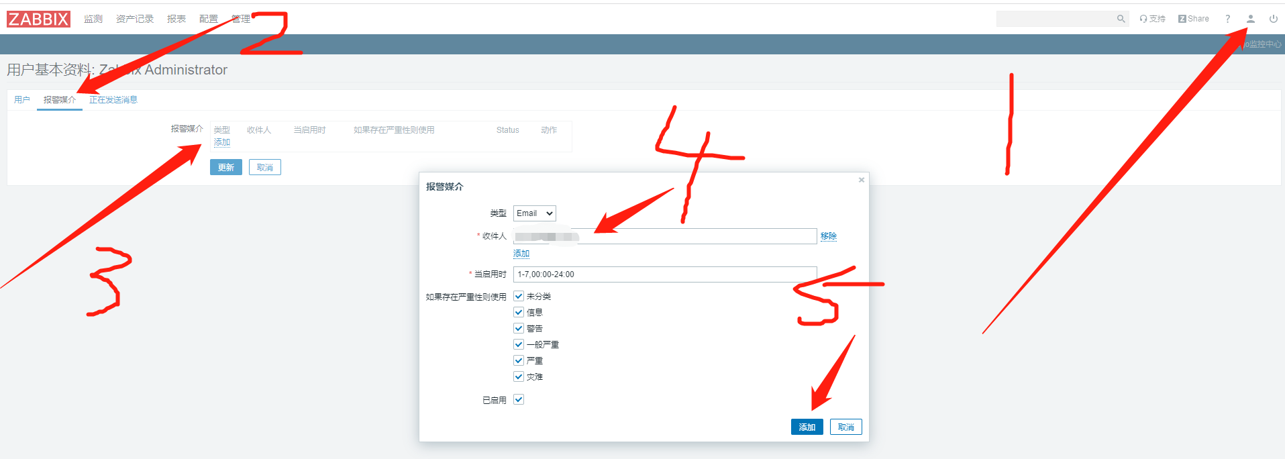Toggle the 严重 severity checkbox
This screenshot has height=459, width=1285.
(519, 360)
